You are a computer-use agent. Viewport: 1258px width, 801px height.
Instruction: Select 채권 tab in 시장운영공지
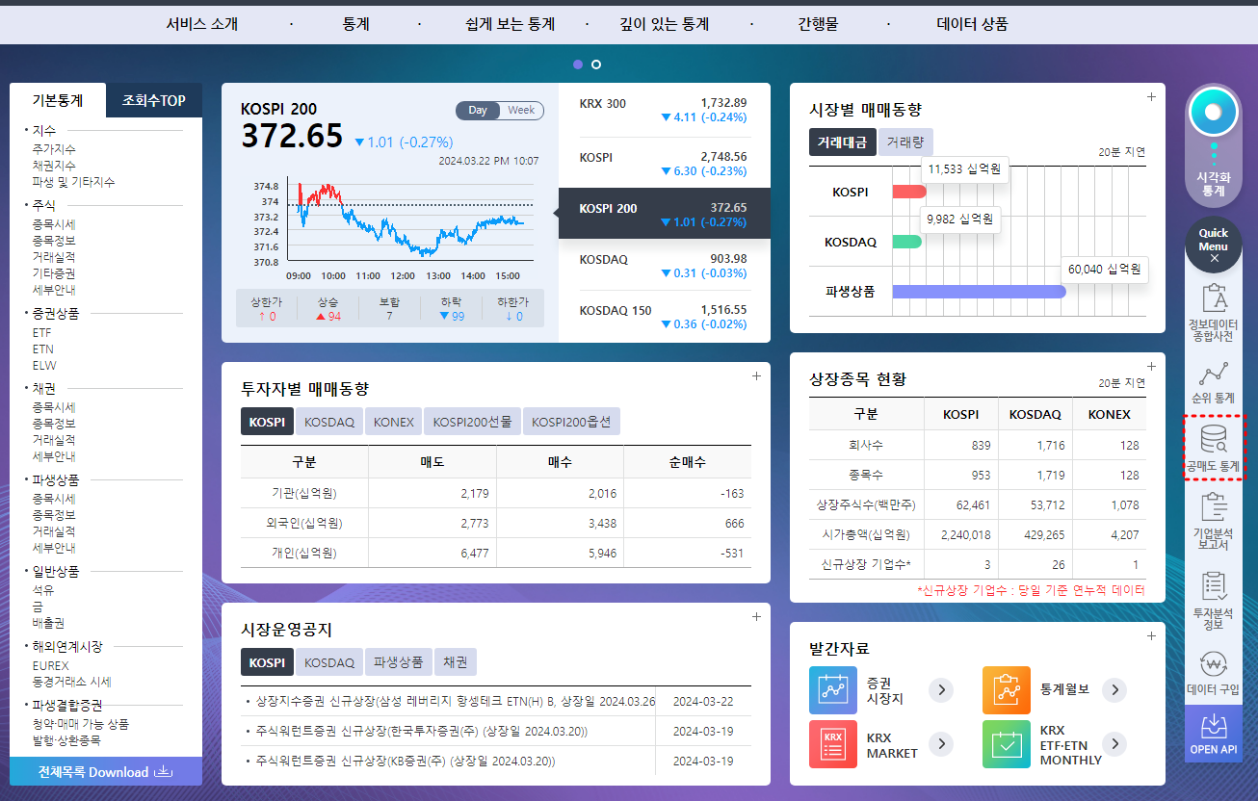pos(456,662)
